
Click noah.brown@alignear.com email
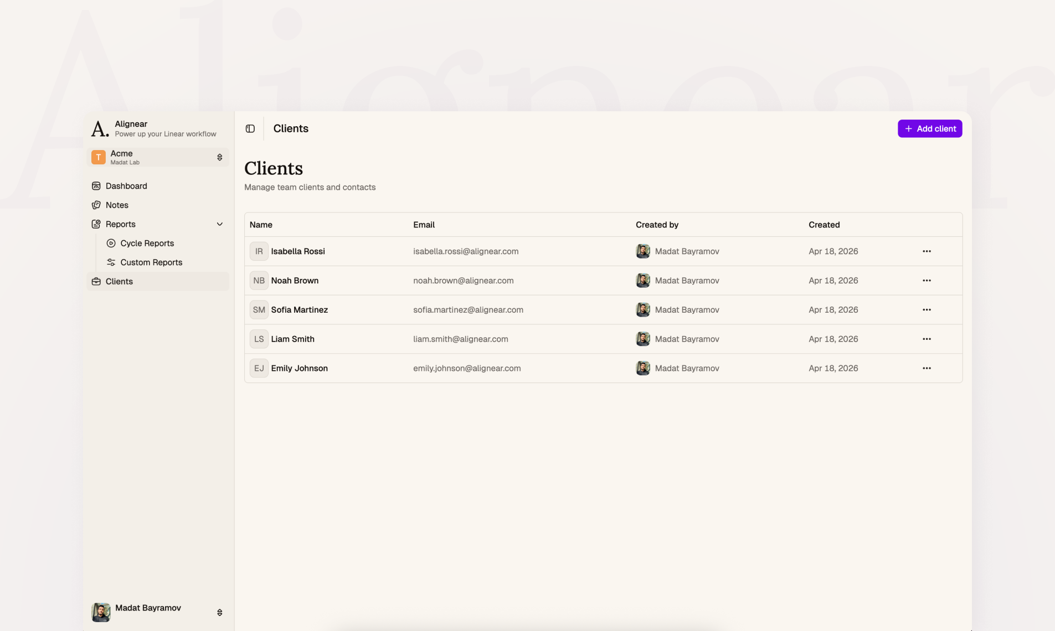click(x=464, y=281)
